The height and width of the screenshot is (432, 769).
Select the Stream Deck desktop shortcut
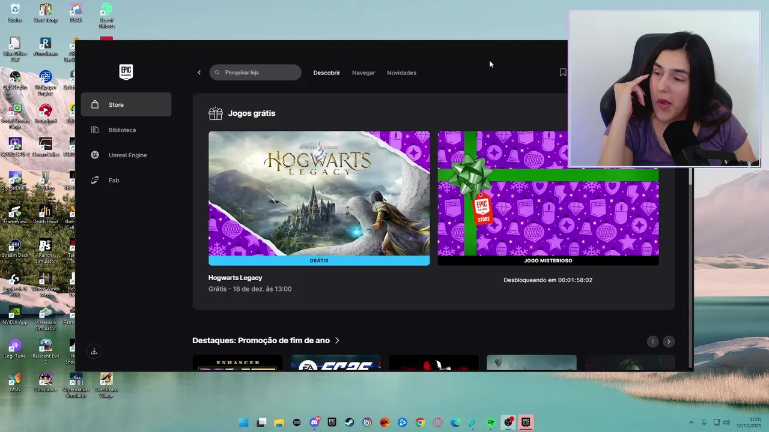pyautogui.click(x=15, y=248)
